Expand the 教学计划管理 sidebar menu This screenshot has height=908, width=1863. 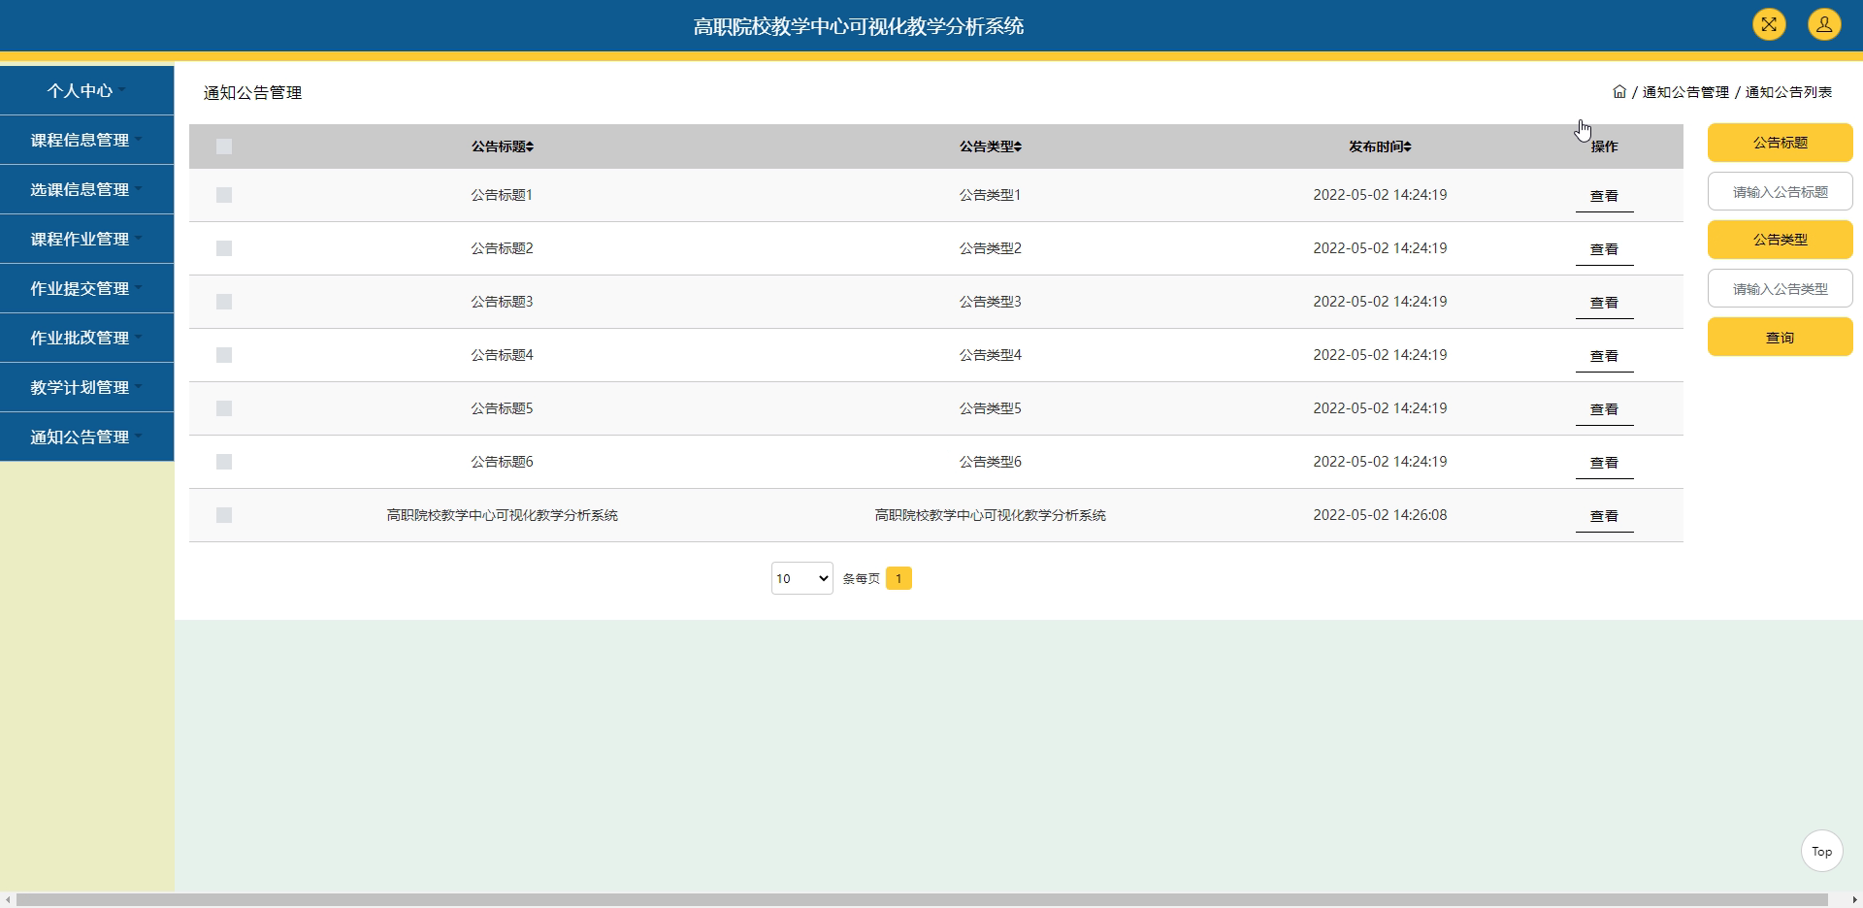tap(86, 387)
